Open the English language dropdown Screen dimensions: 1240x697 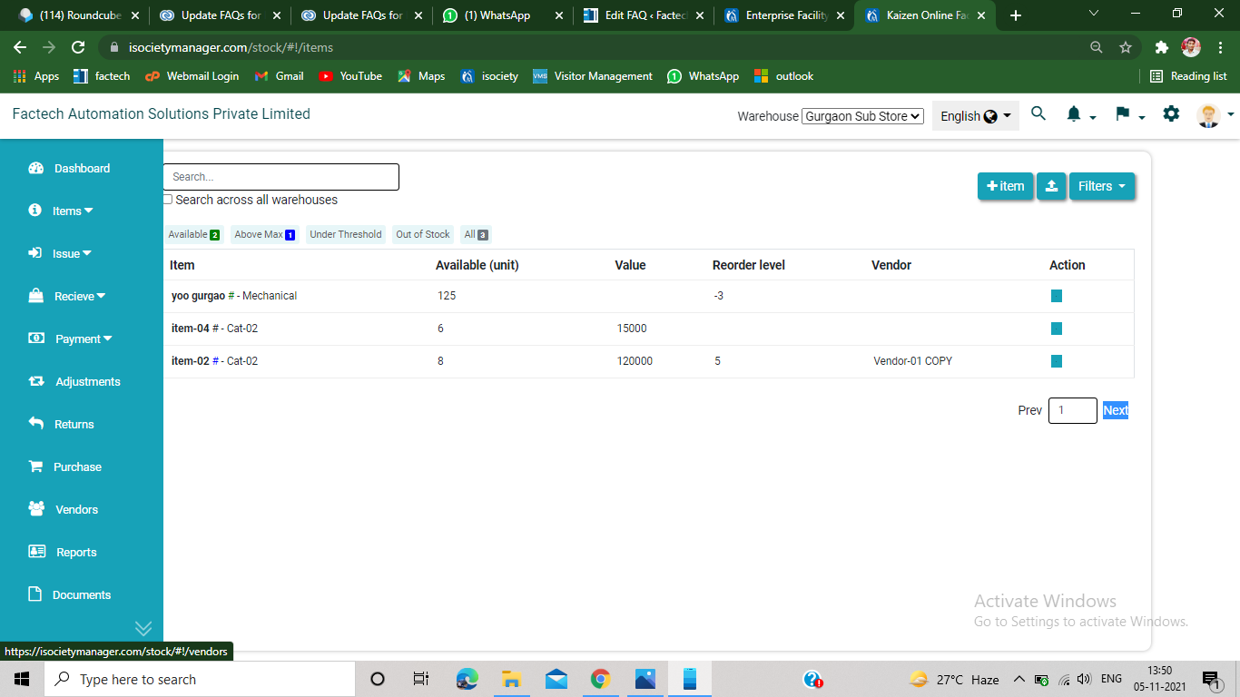point(976,116)
